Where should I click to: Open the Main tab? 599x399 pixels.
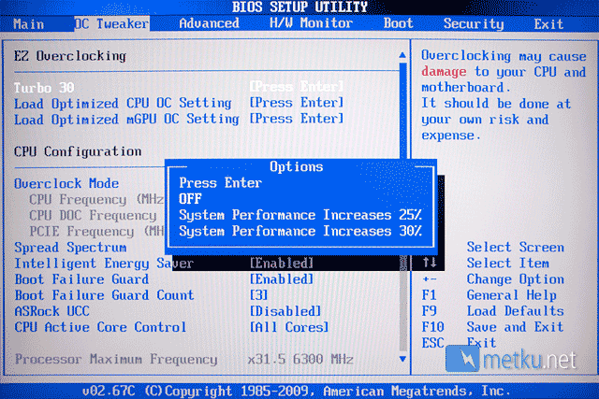pyautogui.click(x=29, y=24)
